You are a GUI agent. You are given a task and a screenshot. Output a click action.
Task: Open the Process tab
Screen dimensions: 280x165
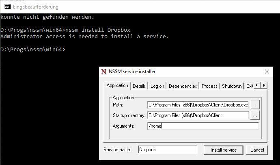(209, 86)
